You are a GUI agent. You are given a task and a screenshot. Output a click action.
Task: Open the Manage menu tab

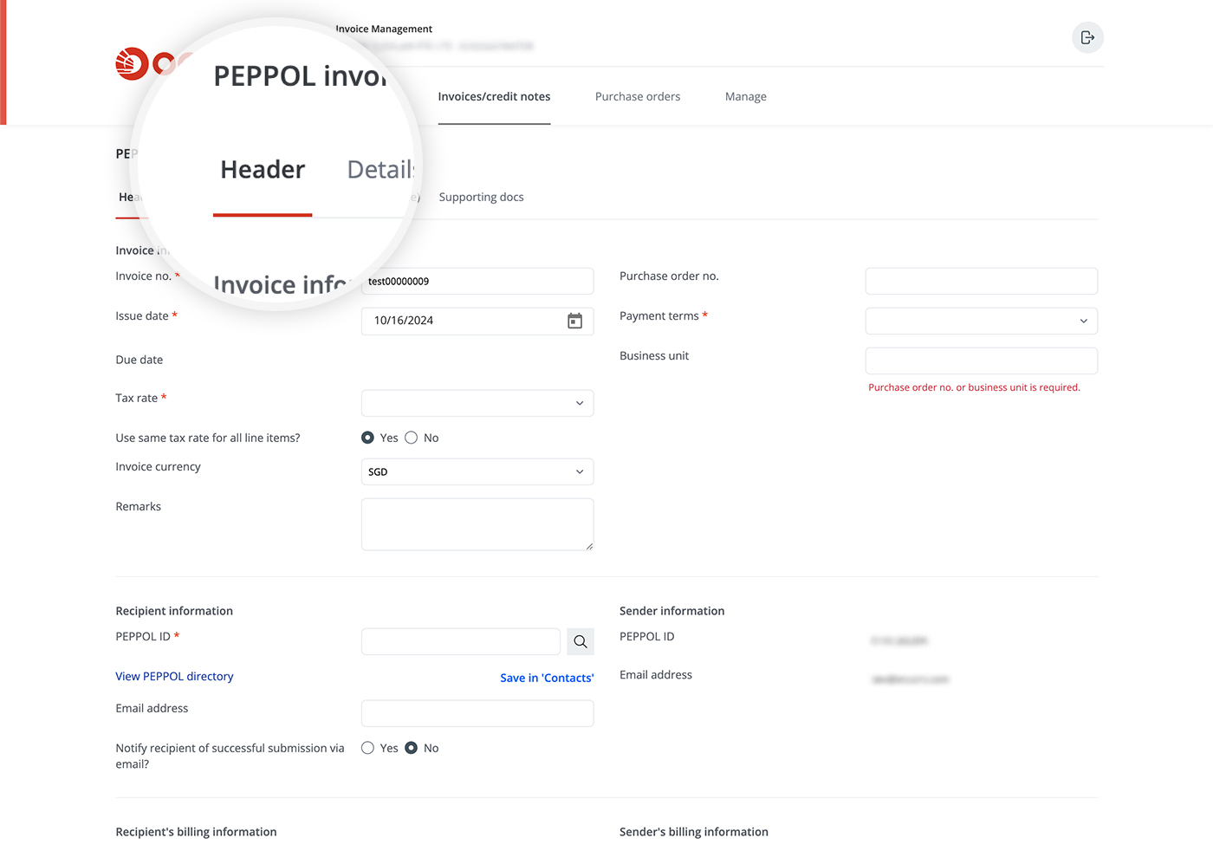[746, 96]
